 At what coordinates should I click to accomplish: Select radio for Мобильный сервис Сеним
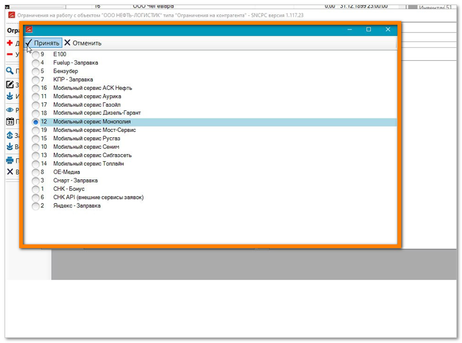[x=36, y=147]
